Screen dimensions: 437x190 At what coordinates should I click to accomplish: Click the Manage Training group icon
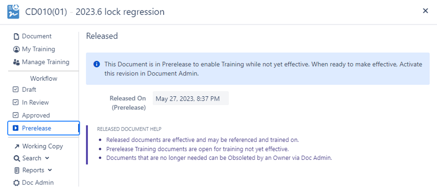16,62
